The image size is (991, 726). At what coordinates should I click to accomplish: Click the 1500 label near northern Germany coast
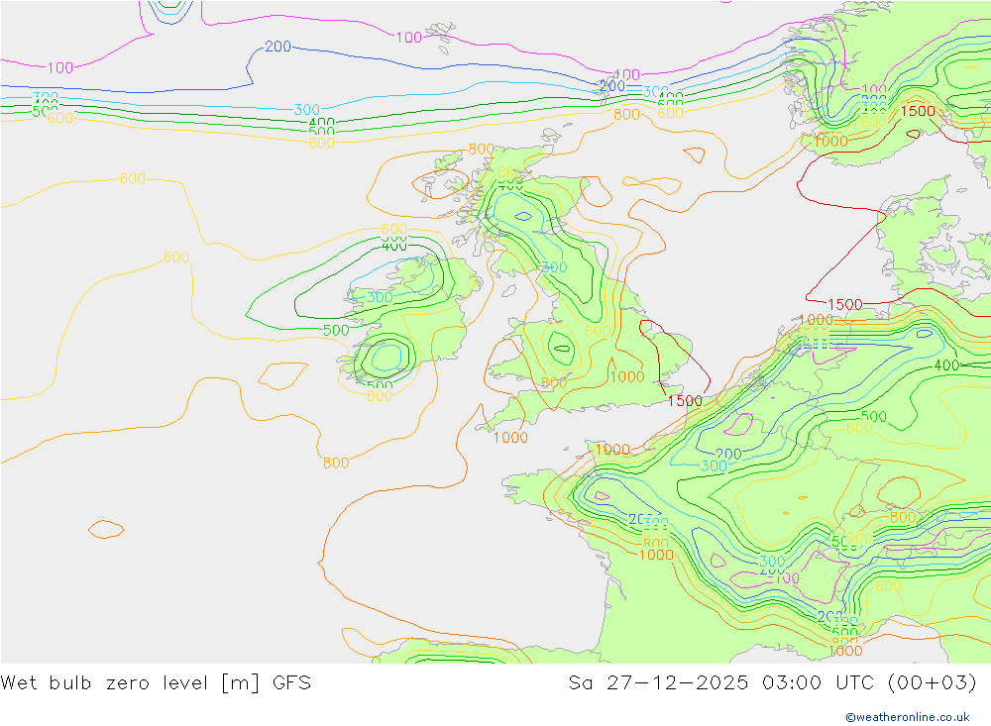pyautogui.click(x=845, y=304)
